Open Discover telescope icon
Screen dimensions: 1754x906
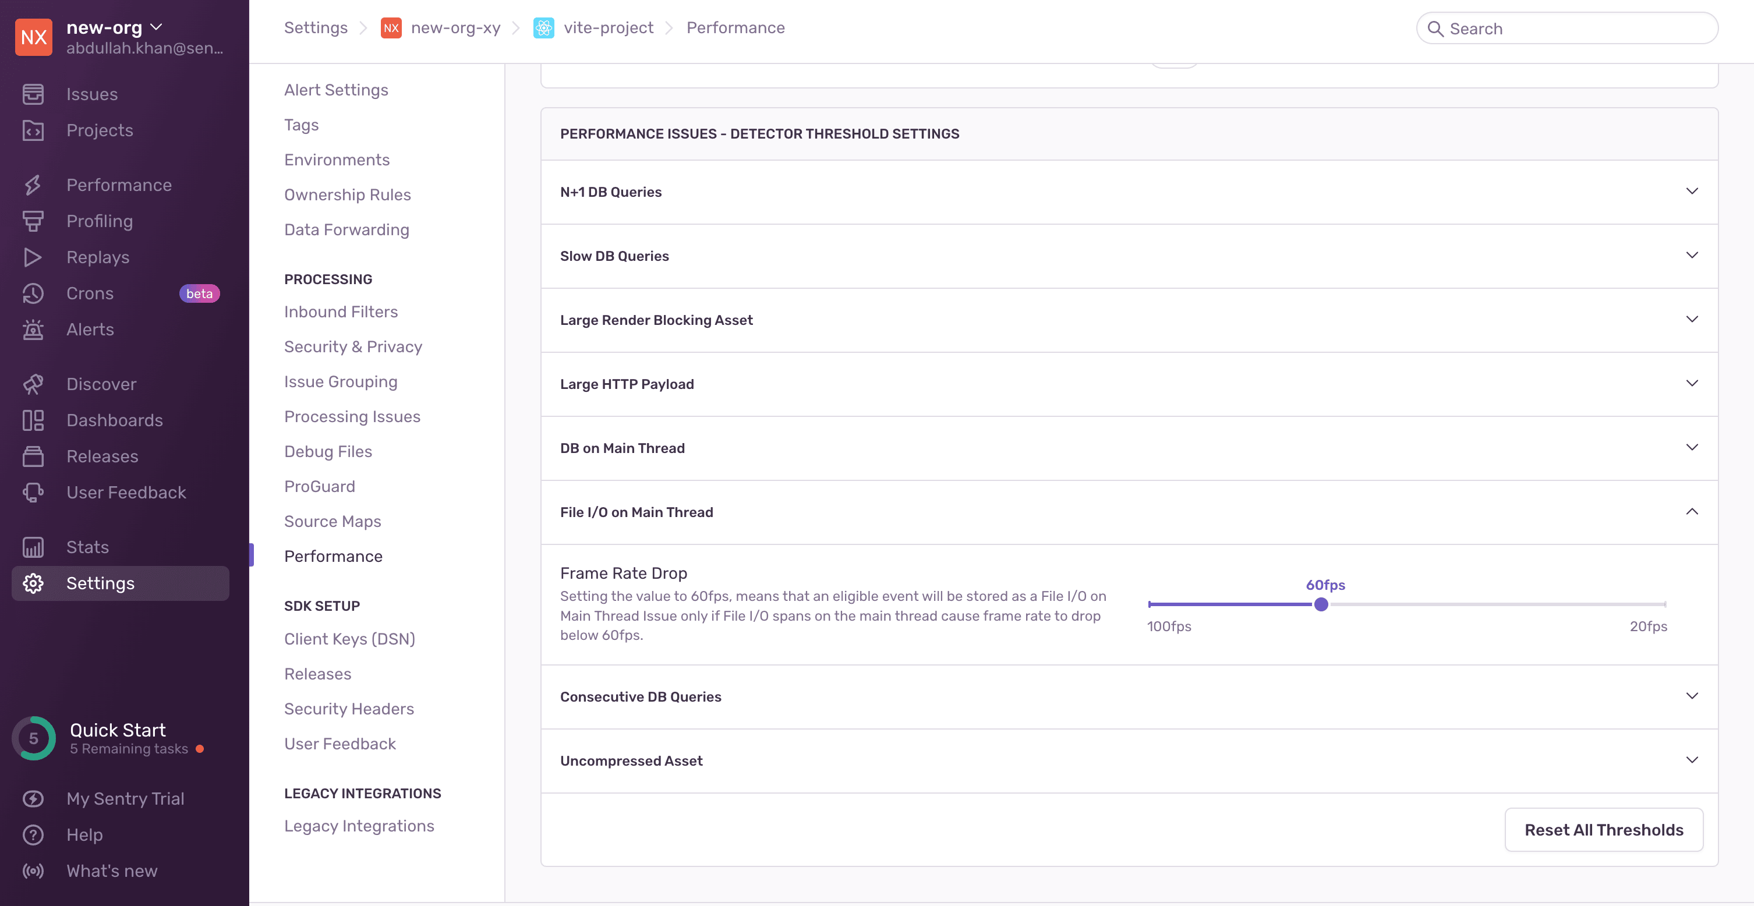click(x=33, y=384)
